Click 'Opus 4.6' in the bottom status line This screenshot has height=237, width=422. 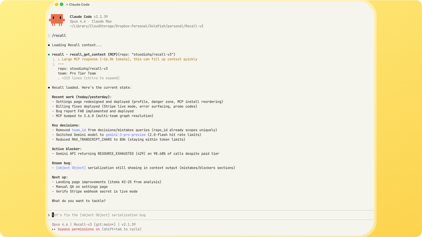60,225
